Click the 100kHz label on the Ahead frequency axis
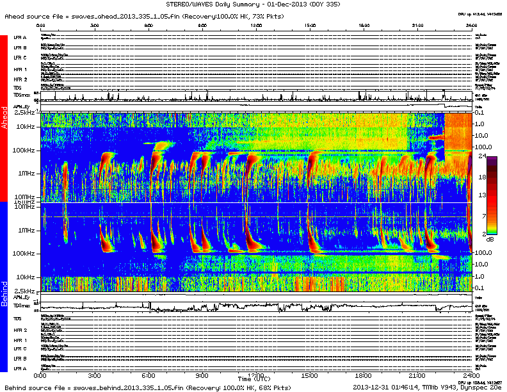Image resolution: width=507 pixels, height=392 pixels. pyautogui.click(x=26, y=149)
